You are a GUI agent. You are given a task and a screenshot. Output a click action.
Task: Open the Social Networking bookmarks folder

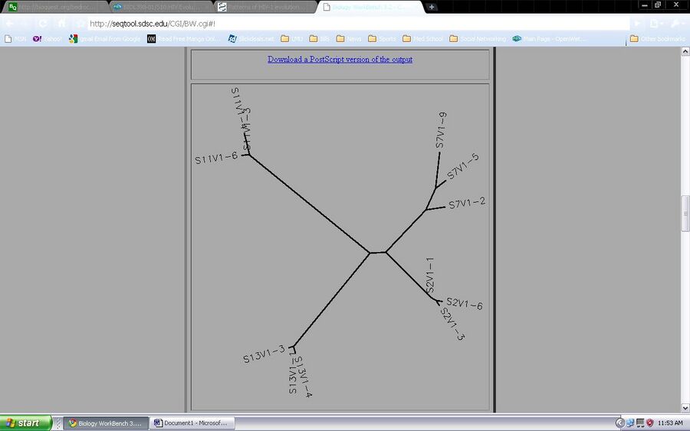point(478,38)
